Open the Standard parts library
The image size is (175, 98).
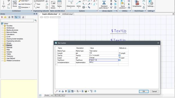click(104, 4)
